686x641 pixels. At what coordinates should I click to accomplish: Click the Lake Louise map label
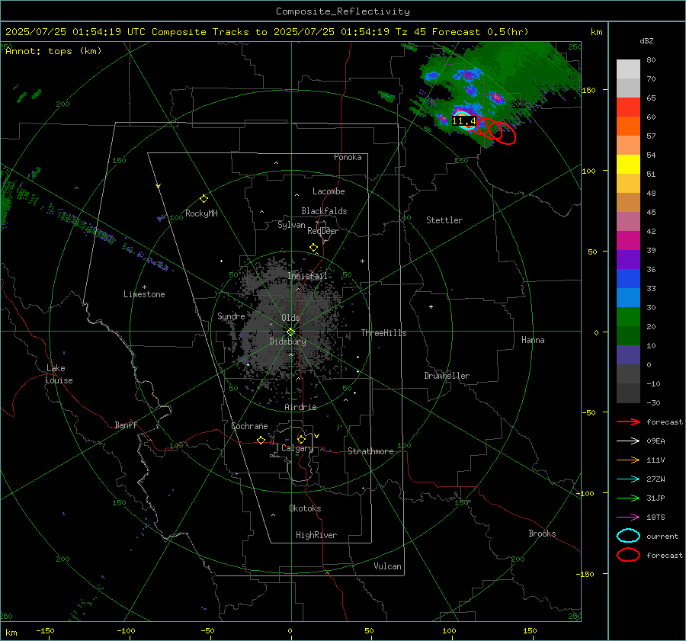(59, 374)
